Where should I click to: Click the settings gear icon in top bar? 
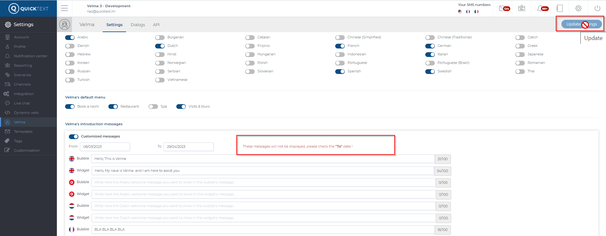(578, 8)
